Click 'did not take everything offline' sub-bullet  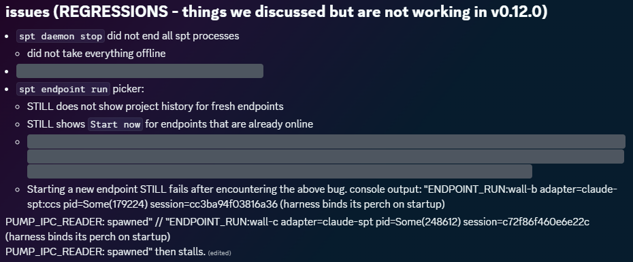click(x=96, y=54)
